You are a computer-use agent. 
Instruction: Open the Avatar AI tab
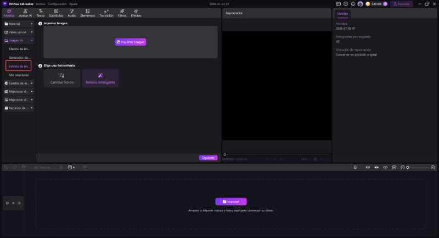pos(25,13)
